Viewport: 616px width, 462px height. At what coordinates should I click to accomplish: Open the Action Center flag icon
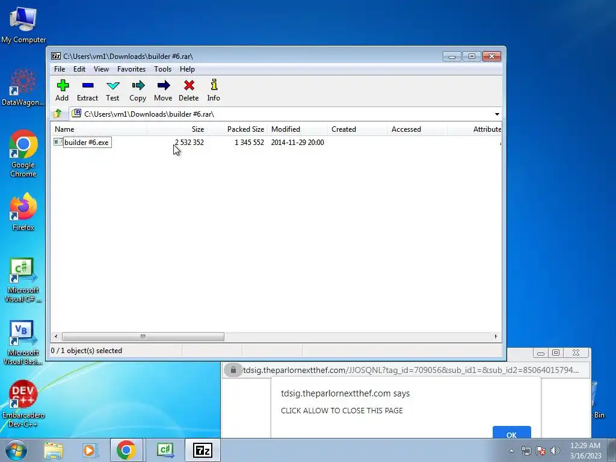541,451
